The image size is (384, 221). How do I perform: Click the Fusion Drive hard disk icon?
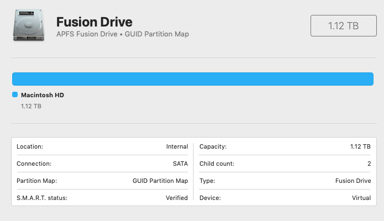pyautogui.click(x=29, y=25)
